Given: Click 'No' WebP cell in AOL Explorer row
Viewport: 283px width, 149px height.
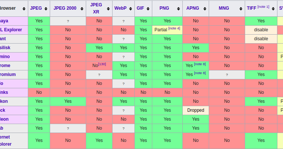Looking at the screenshot, I should [x=123, y=30].
